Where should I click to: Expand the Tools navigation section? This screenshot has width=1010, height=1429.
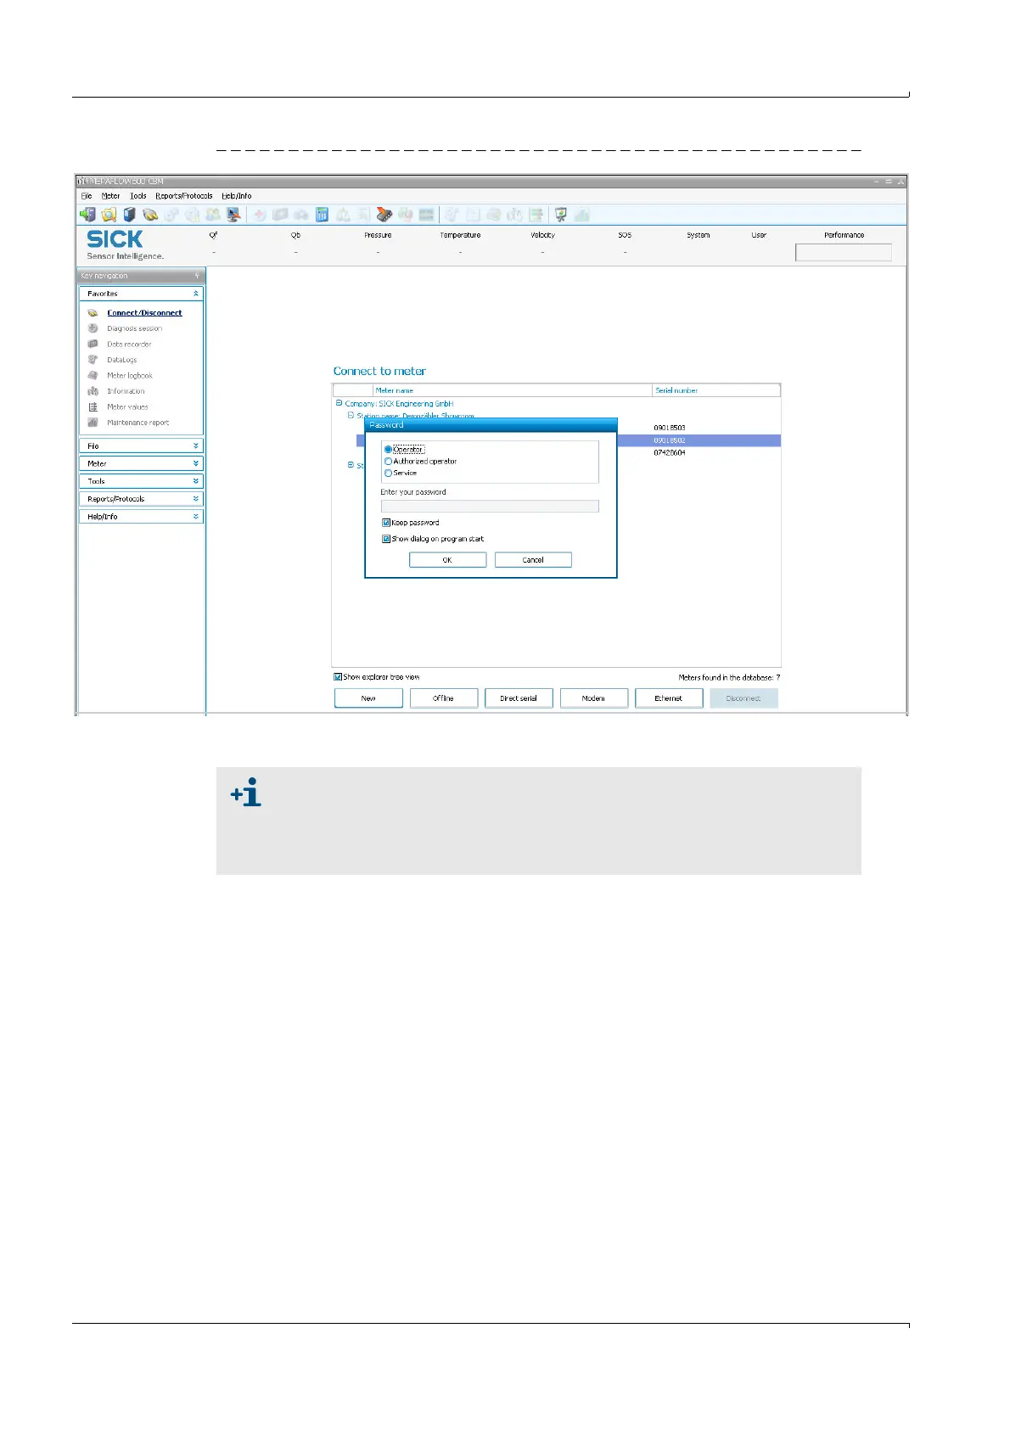196,481
